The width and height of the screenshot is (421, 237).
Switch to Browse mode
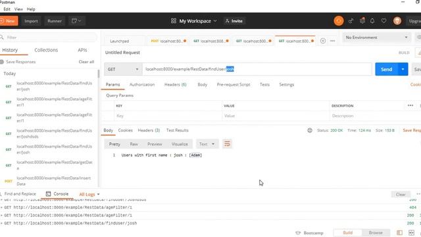point(376,232)
